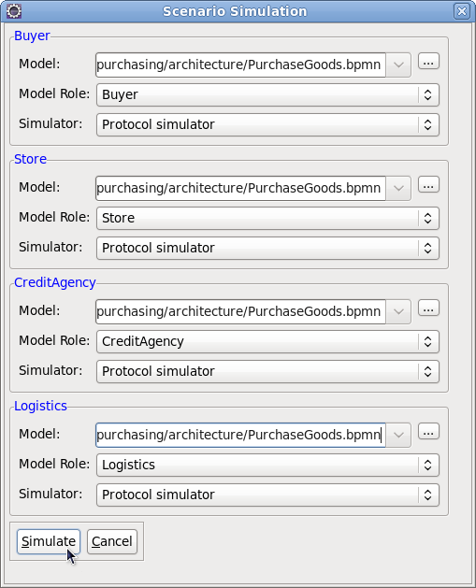The height and width of the screenshot is (588, 476).
Task: Expand the Store Model combo arrow
Action: 398,188
